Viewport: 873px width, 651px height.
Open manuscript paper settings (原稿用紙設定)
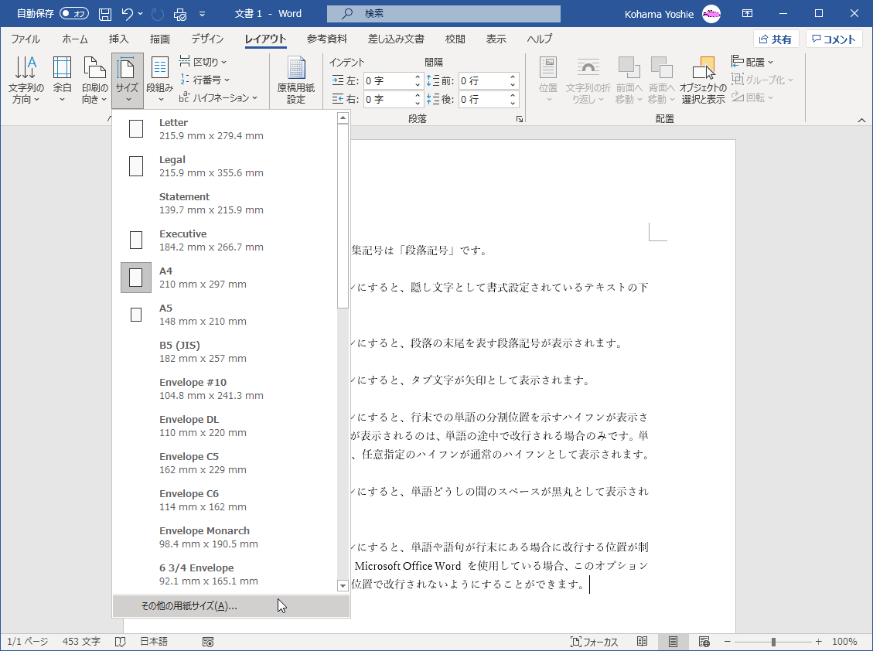click(296, 80)
